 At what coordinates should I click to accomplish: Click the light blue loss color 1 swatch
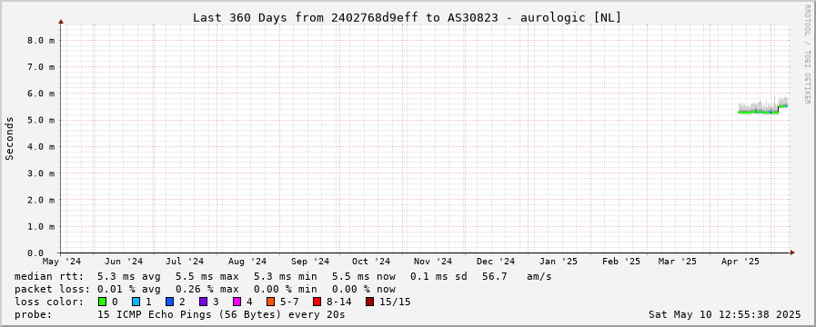click(136, 302)
